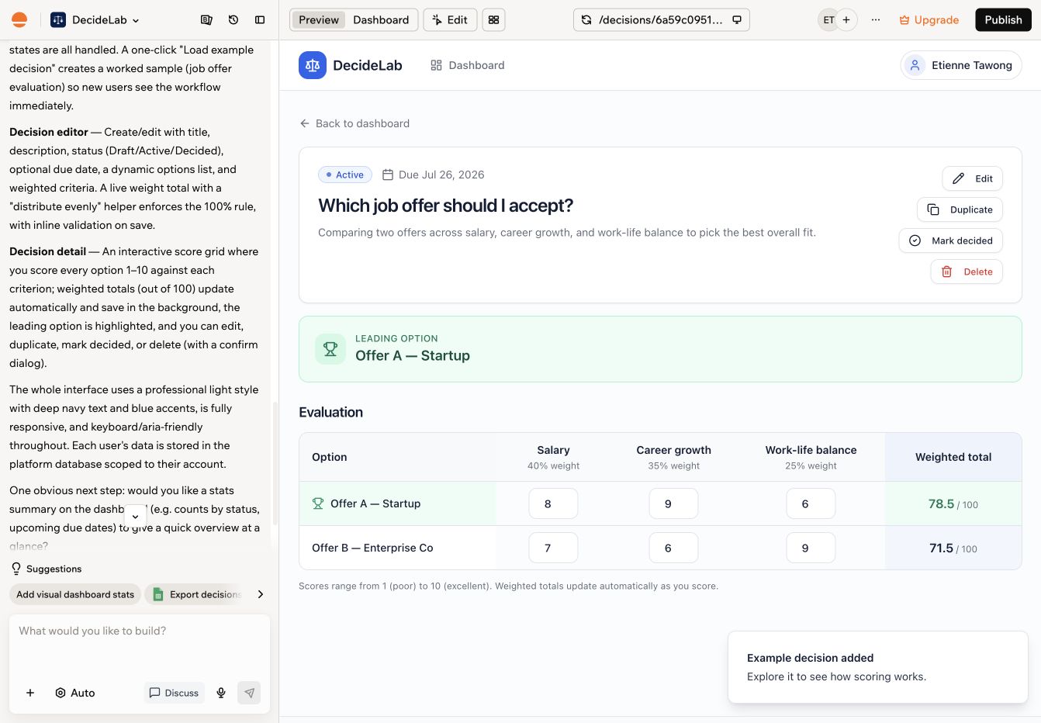Click the orange logo at top left
This screenshot has width=1041, height=723.
pos(19,20)
